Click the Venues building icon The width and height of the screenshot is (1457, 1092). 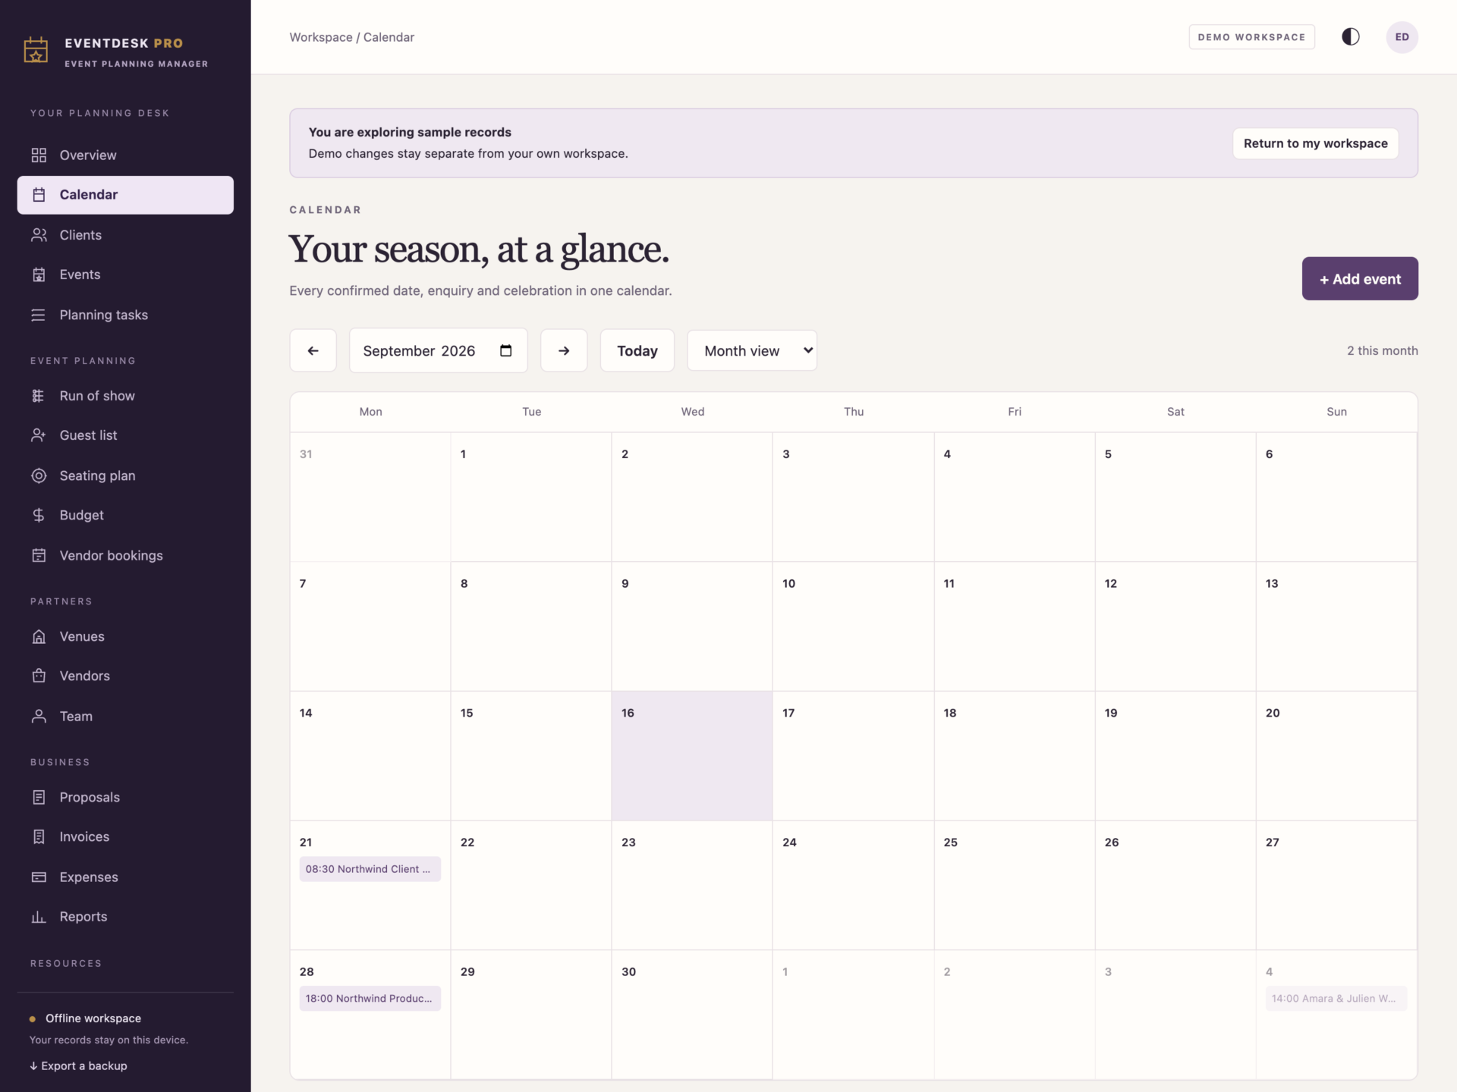(x=39, y=636)
